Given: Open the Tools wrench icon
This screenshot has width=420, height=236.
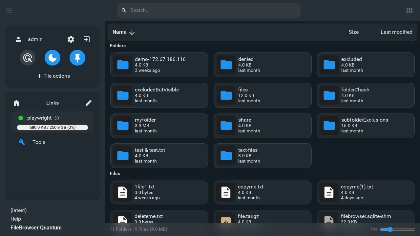Looking at the screenshot, I should click(x=22, y=142).
